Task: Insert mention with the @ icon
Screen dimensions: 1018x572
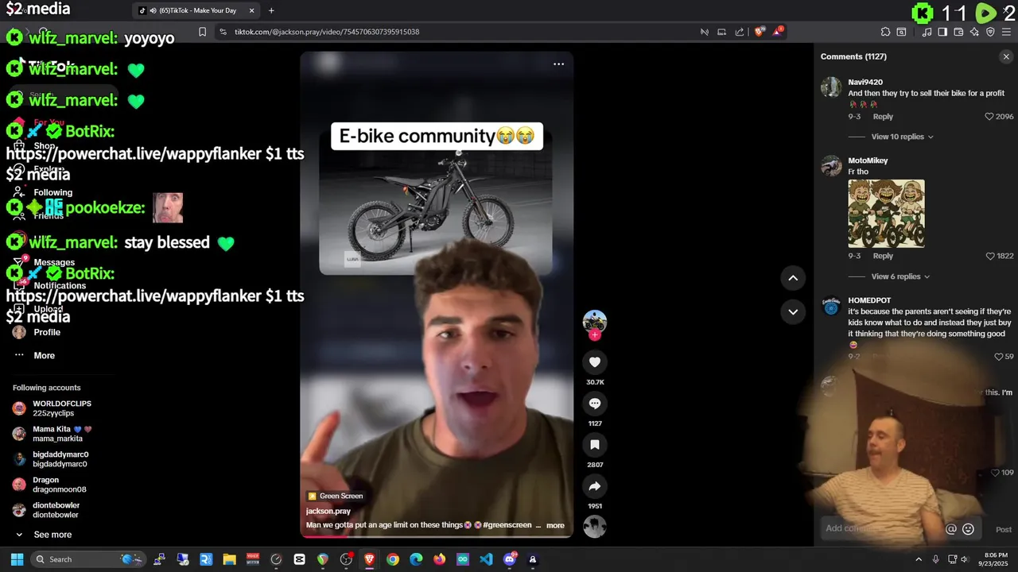Action: click(951, 529)
